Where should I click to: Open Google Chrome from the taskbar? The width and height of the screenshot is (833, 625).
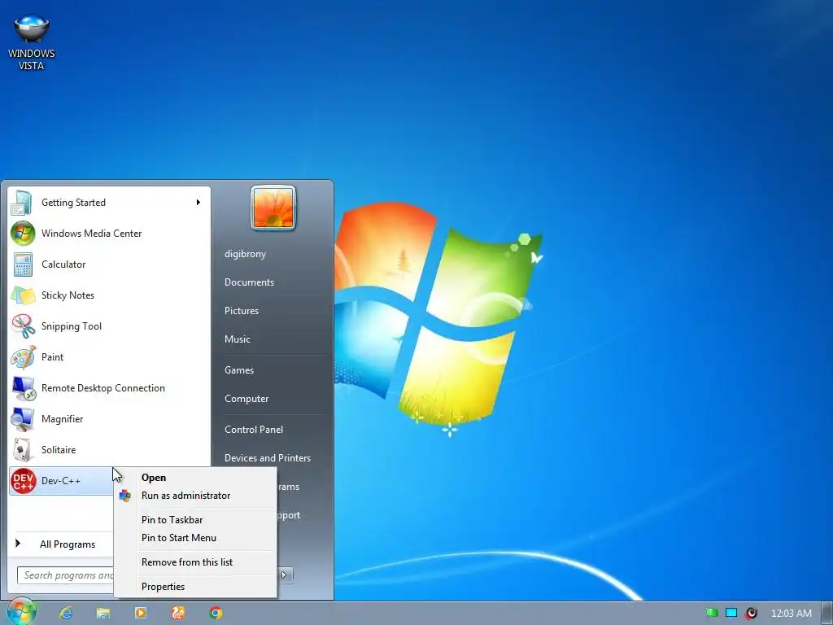click(x=216, y=613)
